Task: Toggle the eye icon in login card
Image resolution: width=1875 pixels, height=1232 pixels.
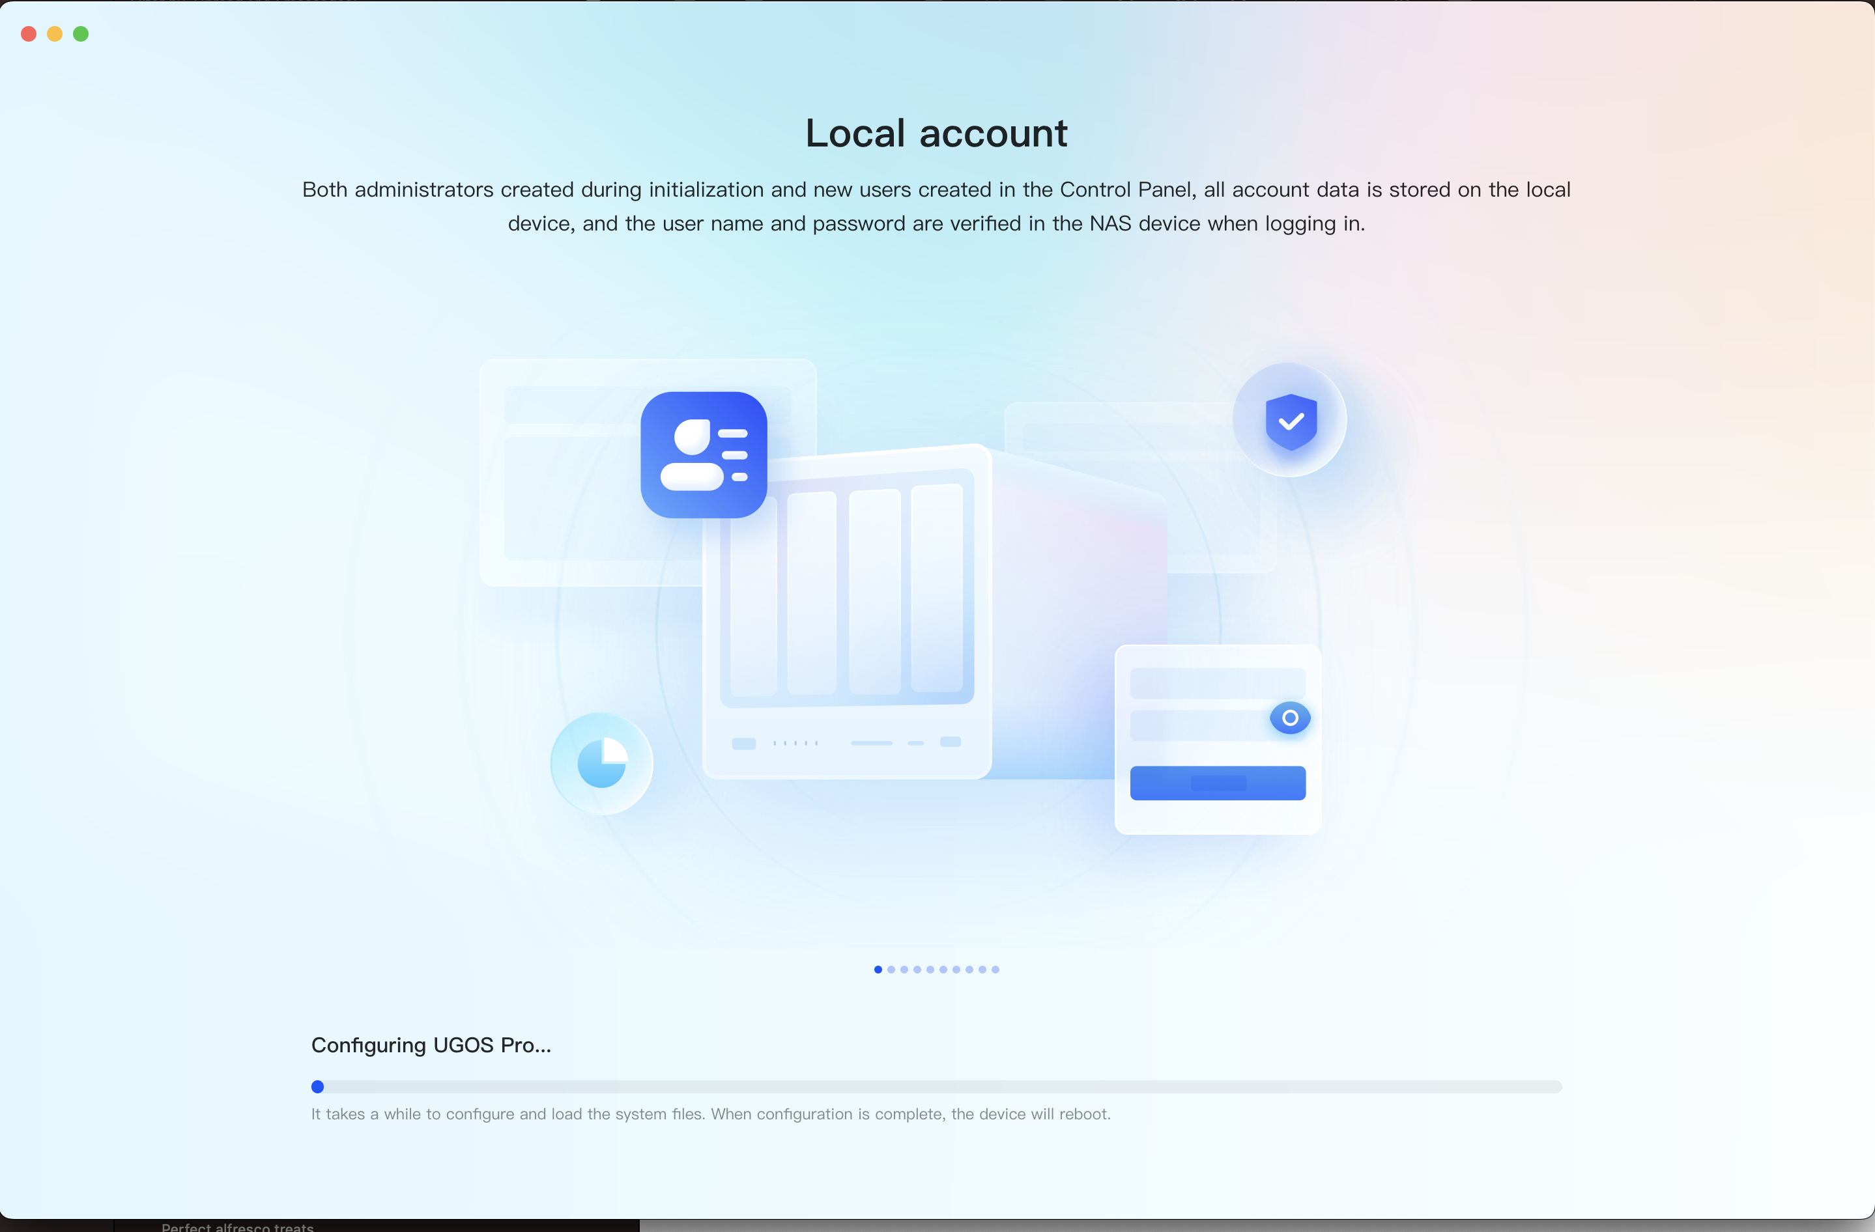Action: click(1290, 718)
